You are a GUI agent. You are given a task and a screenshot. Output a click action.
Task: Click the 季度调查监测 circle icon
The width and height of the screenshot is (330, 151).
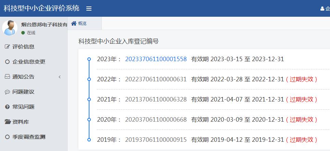pos(7,137)
